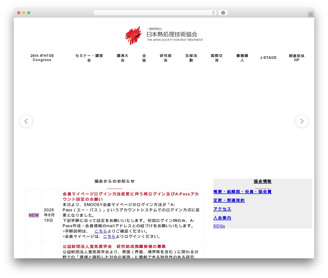Open the J-STAGE menu item

[268, 58]
